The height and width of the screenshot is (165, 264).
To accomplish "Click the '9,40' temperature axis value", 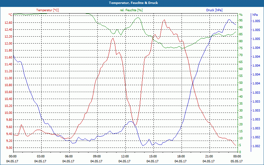I will pos(9,134).
